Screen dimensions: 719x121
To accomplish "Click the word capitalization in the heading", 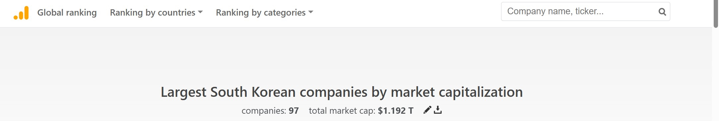I will coord(481,92).
